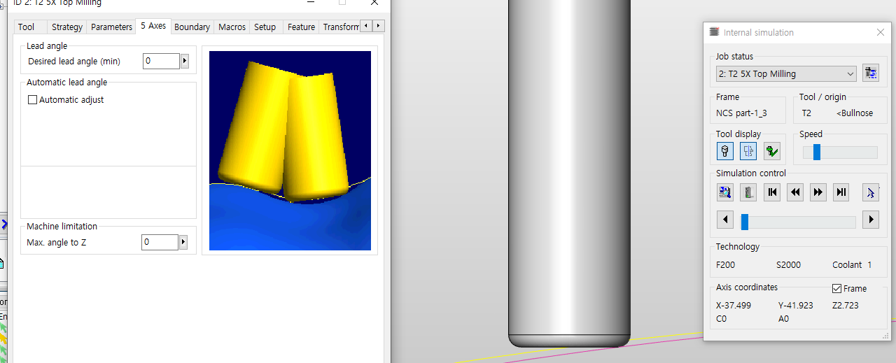Click the 'Coolant 1' technology text
The height and width of the screenshot is (363, 896).
pos(852,265)
